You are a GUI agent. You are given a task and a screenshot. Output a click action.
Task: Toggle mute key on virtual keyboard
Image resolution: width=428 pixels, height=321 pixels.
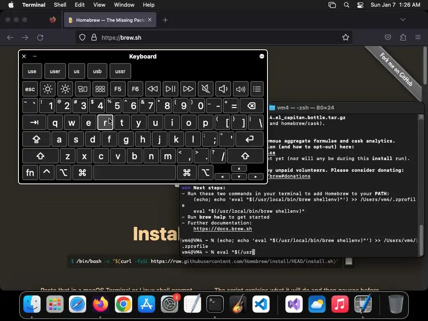[x=206, y=89]
